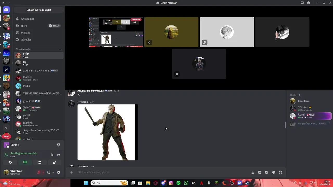
Task: Open Spotify from the taskbar
Action: coord(178,183)
